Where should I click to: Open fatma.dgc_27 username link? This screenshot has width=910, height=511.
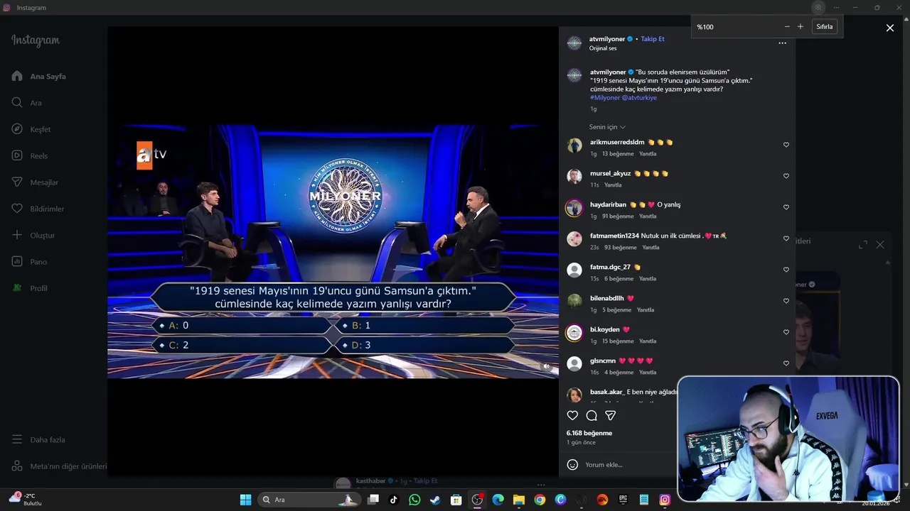point(610,267)
